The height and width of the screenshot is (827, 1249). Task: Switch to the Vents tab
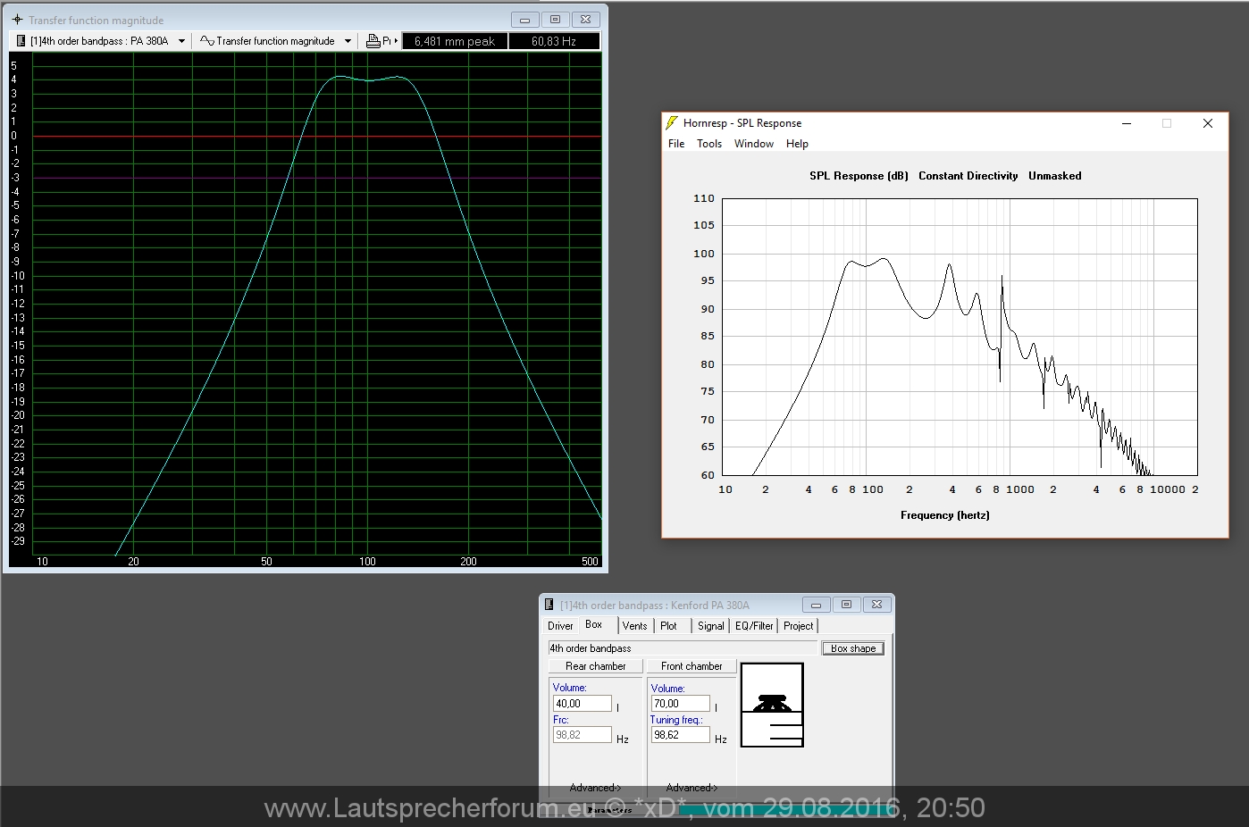pos(634,626)
